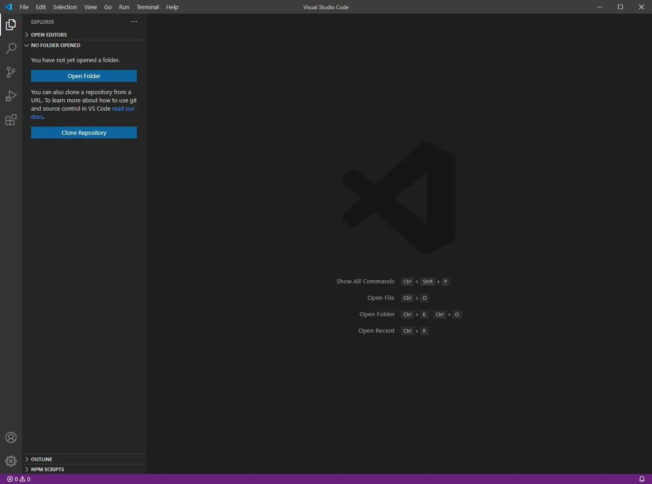652x484 pixels.
Task: Click the notifications bell in the status bar
Action: (x=642, y=479)
